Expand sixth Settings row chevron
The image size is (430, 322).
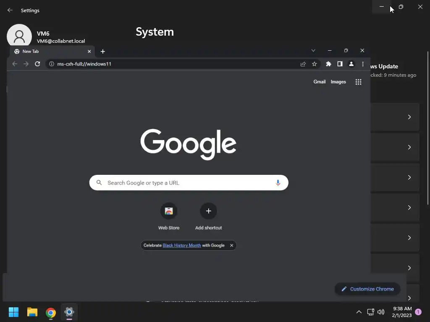coord(409,268)
